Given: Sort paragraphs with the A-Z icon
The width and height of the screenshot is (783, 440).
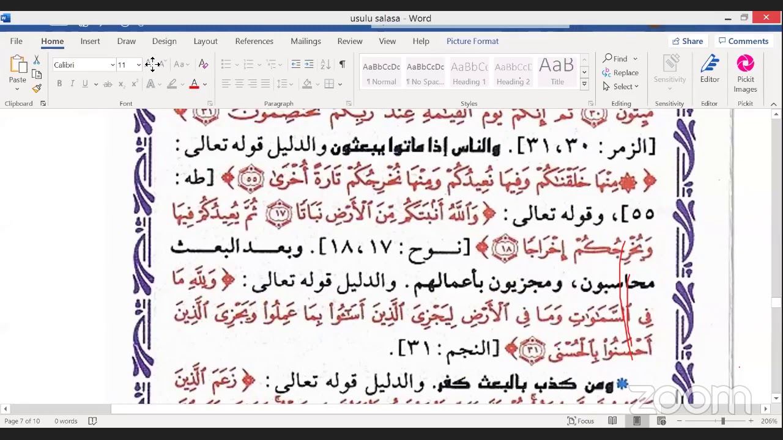Looking at the screenshot, I should tap(325, 64).
